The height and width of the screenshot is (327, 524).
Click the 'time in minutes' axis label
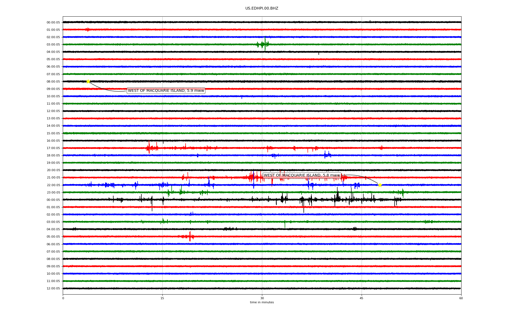pos(262,302)
